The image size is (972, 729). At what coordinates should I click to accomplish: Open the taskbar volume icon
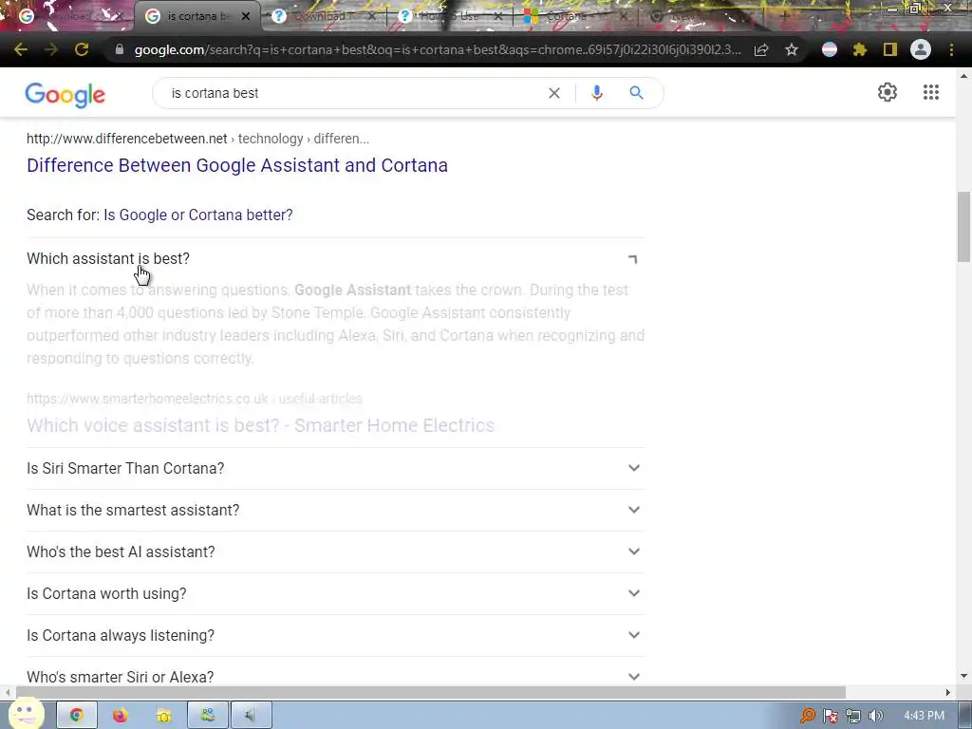click(875, 716)
